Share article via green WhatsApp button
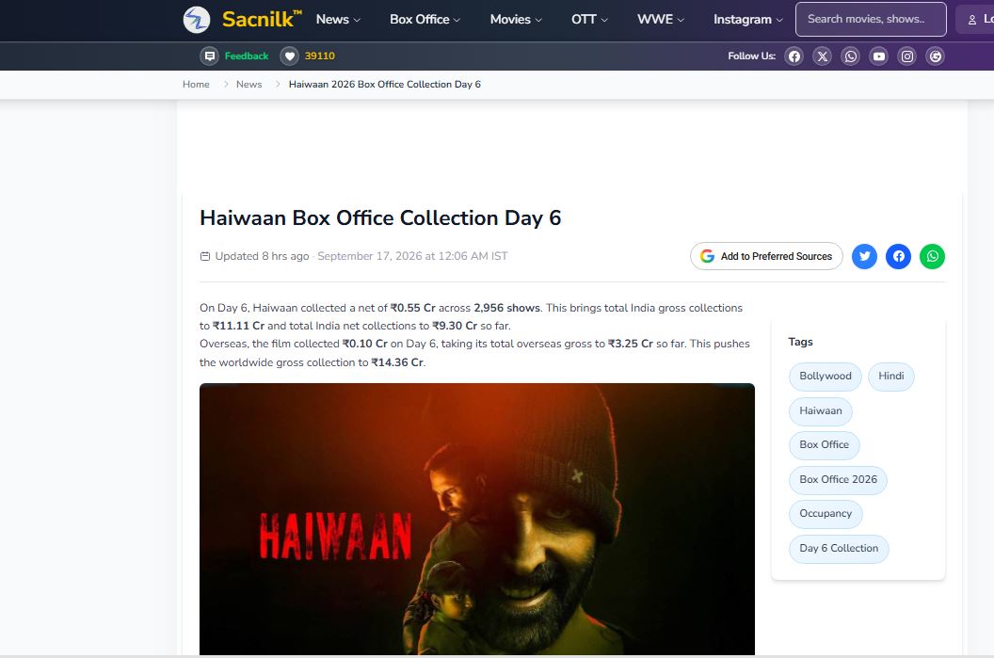 [x=932, y=256]
